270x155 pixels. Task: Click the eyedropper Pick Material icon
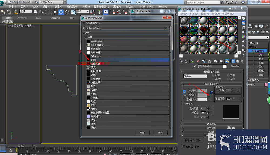(x=195, y=66)
